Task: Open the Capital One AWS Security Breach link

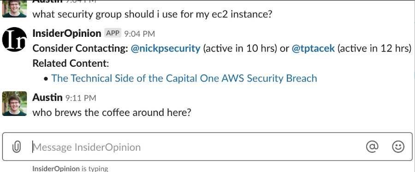Action: (x=184, y=78)
